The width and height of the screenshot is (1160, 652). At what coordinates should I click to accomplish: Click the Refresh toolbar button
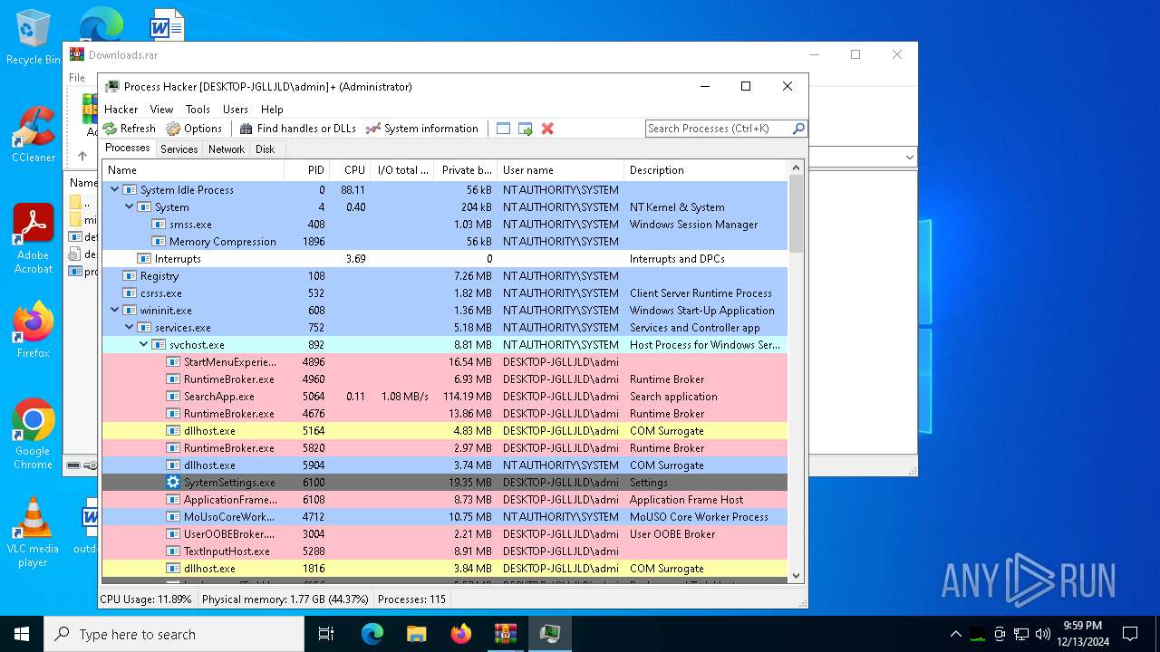coord(129,129)
